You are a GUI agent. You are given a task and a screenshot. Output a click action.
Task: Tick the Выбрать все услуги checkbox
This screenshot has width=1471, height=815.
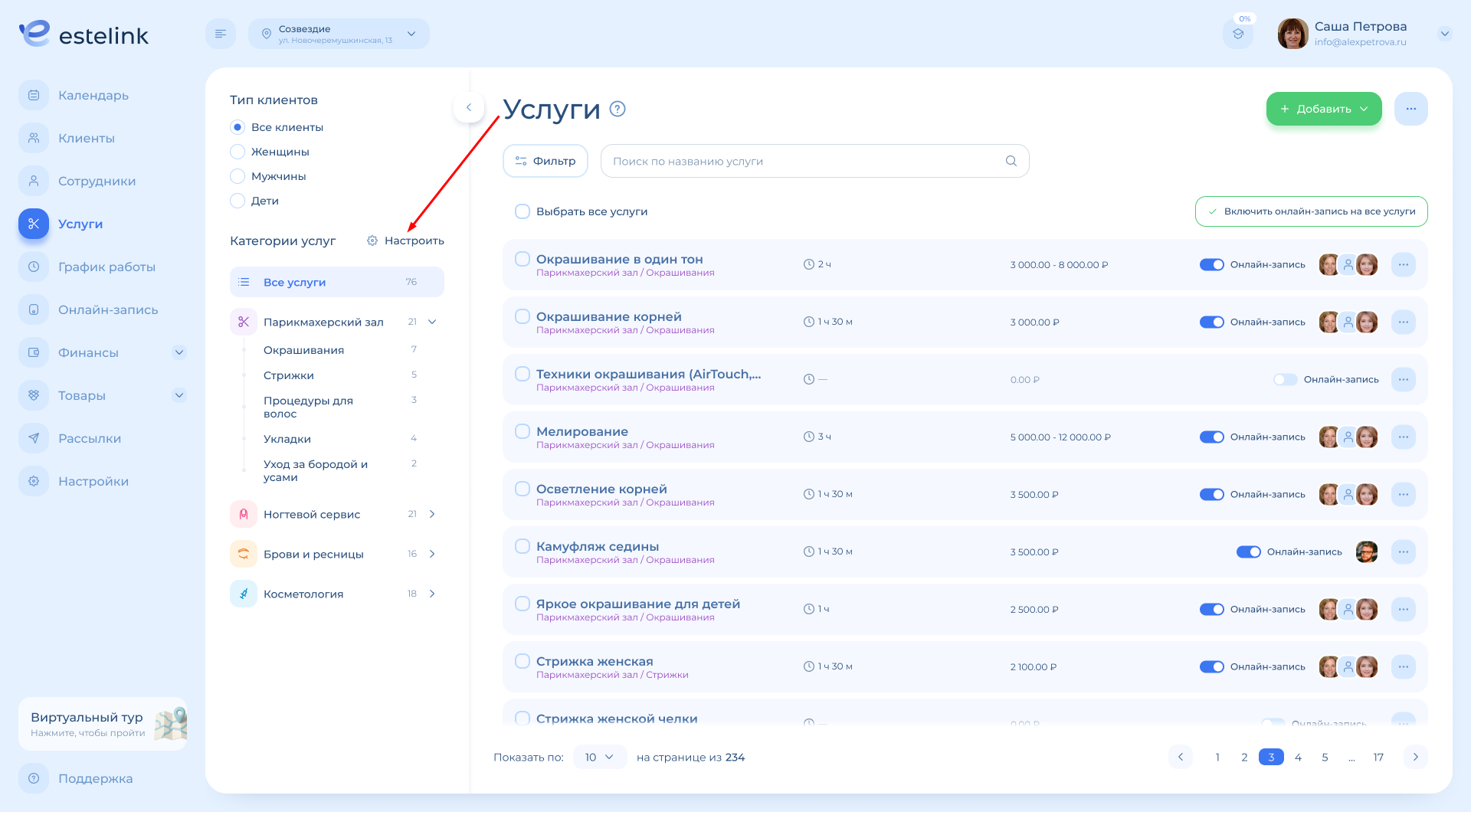pos(523,211)
